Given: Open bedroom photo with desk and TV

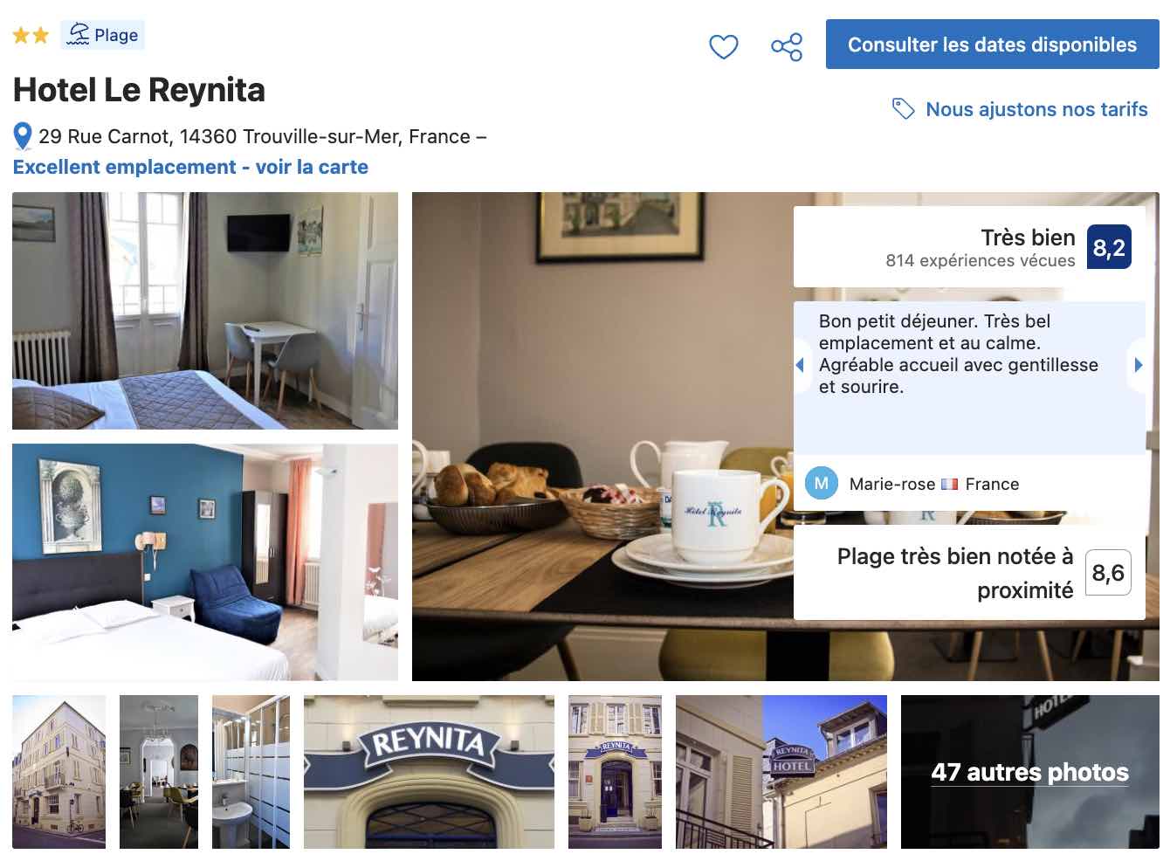Looking at the screenshot, I should coord(205,311).
